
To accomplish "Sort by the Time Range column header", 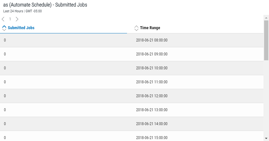I will click(150, 28).
